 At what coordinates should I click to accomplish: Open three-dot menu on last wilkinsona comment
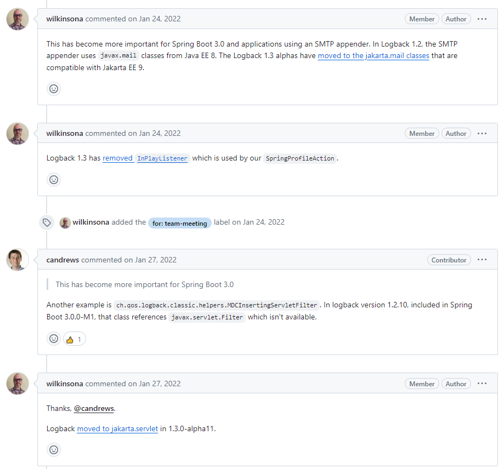pyautogui.click(x=482, y=384)
